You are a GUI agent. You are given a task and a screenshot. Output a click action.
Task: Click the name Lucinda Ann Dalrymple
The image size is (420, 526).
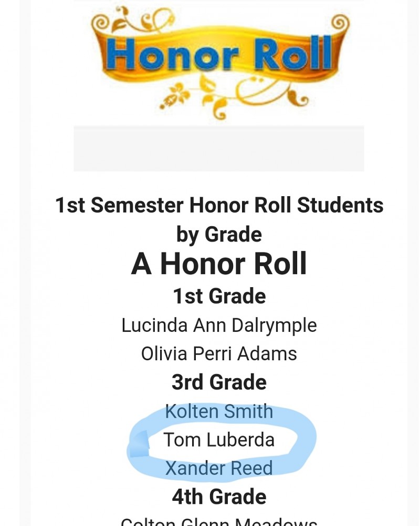click(x=219, y=326)
